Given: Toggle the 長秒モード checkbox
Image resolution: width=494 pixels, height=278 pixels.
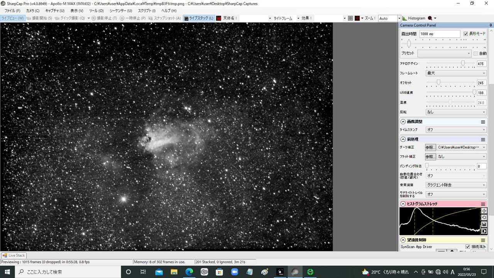Looking at the screenshot, I should coord(465,34).
